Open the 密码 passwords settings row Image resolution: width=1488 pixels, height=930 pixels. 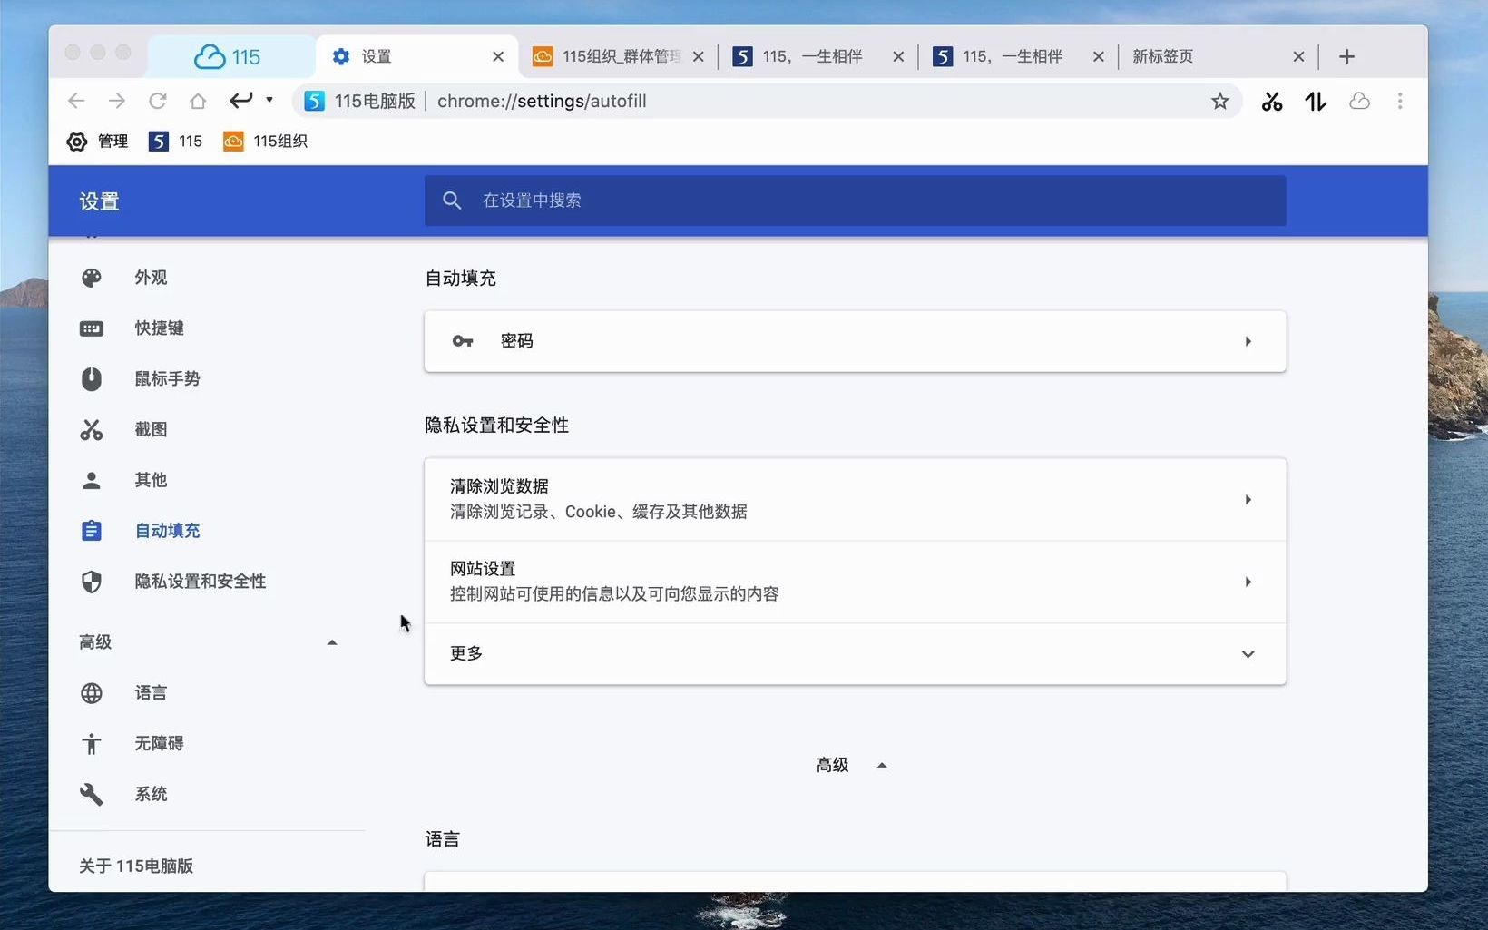point(854,341)
